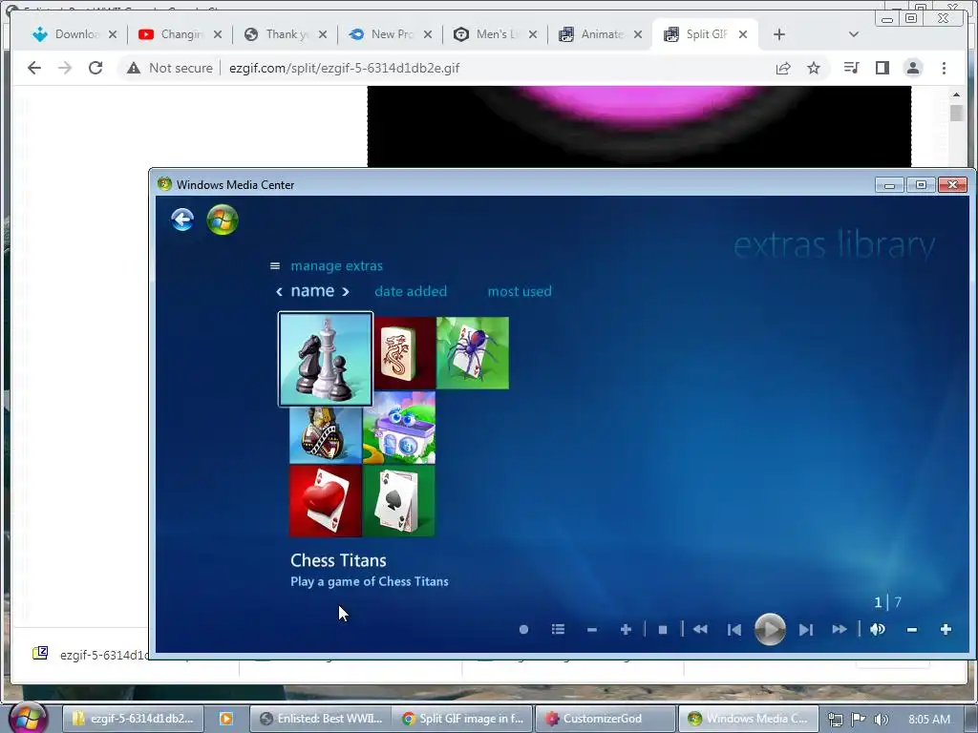
Task: Switch to the Thank you tab
Action: [x=286, y=34]
